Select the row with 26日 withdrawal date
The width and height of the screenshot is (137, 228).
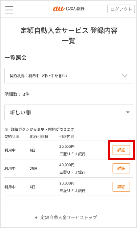(68, 168)
